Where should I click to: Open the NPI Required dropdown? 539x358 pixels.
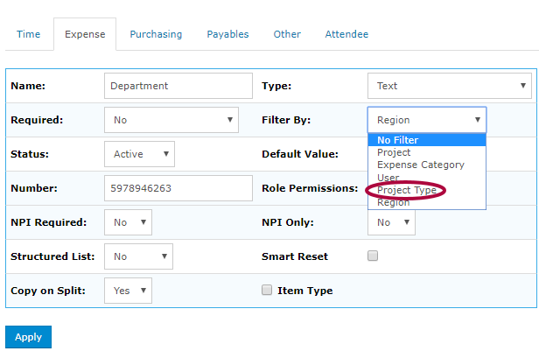click(128, 222)
